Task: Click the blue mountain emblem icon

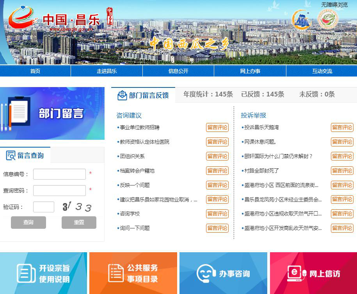Action: click(301, 20)
